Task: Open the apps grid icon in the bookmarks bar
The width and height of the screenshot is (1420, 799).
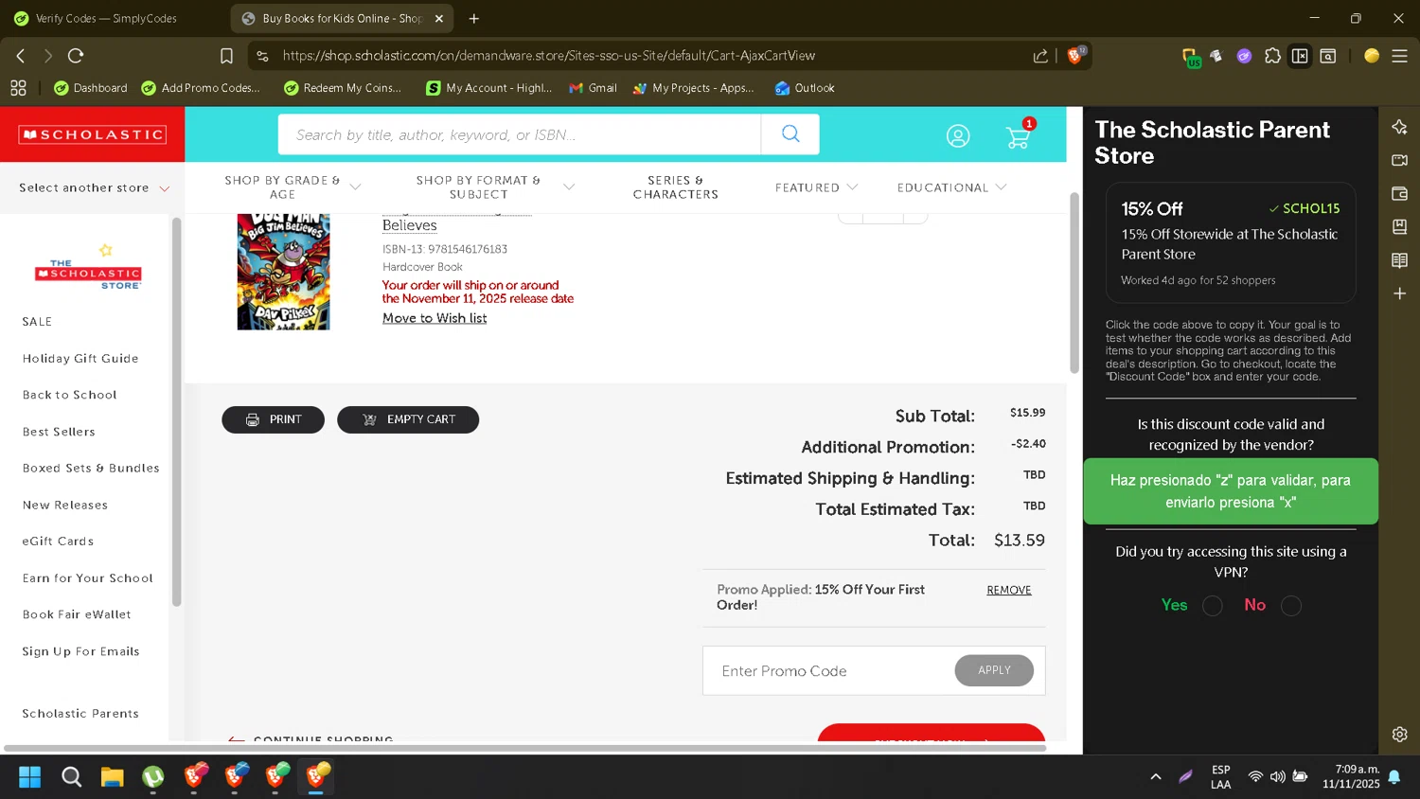Action: (x=18, y=88)
